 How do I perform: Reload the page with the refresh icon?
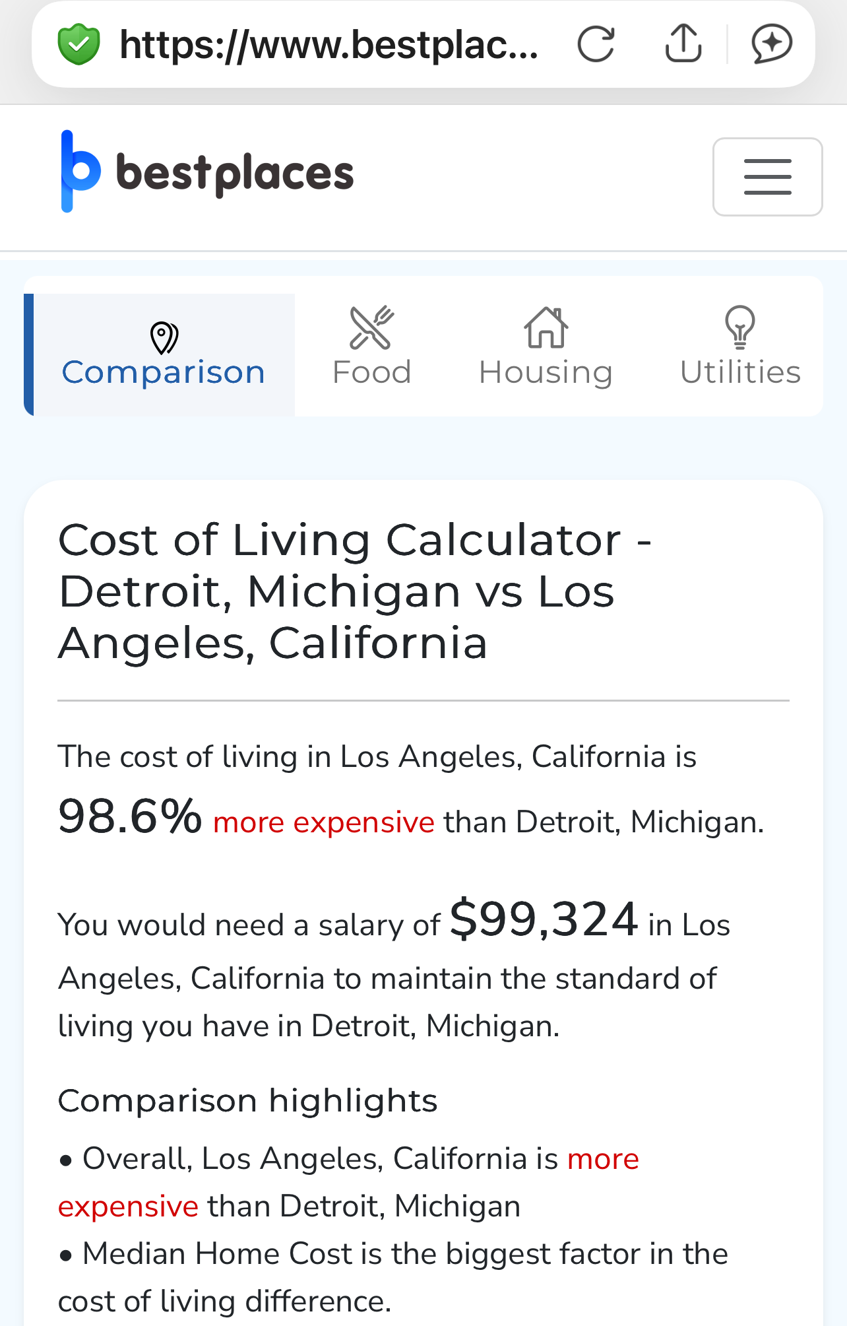coord(596,44)
